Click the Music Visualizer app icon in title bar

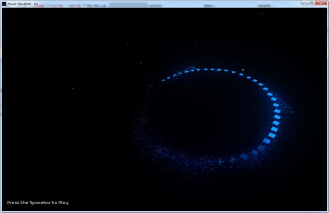point(4,4)
